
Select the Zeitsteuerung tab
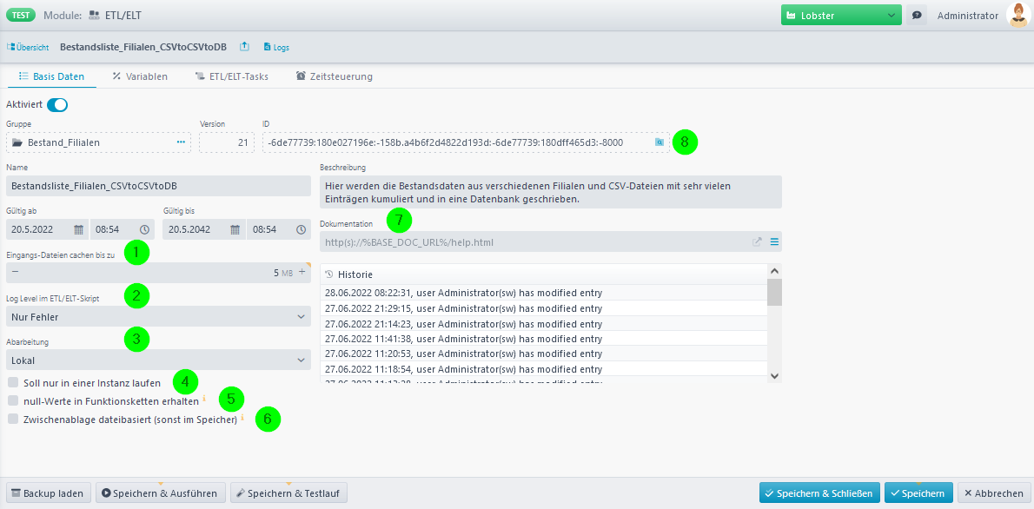click(x=335, y=76)
